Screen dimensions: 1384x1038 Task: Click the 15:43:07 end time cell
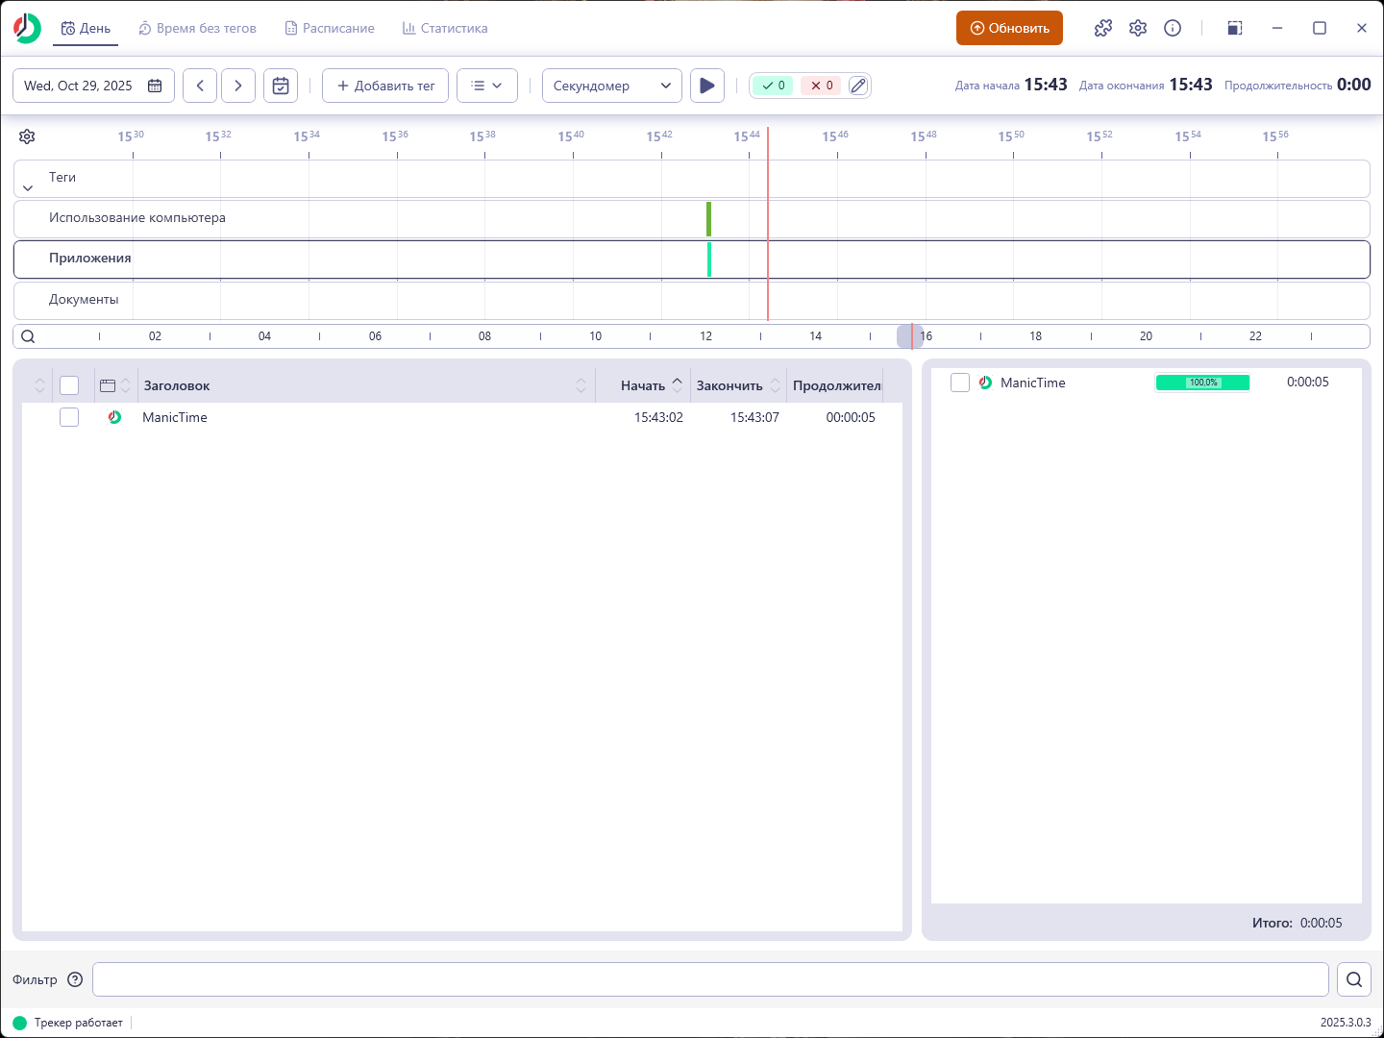(754, 417)
